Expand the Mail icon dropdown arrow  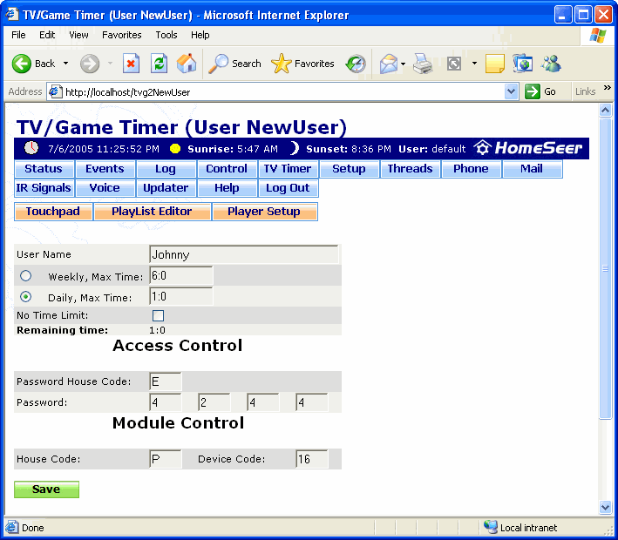403,64
